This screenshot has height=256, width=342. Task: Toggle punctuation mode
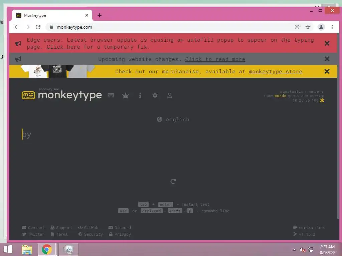click(293, 91)
